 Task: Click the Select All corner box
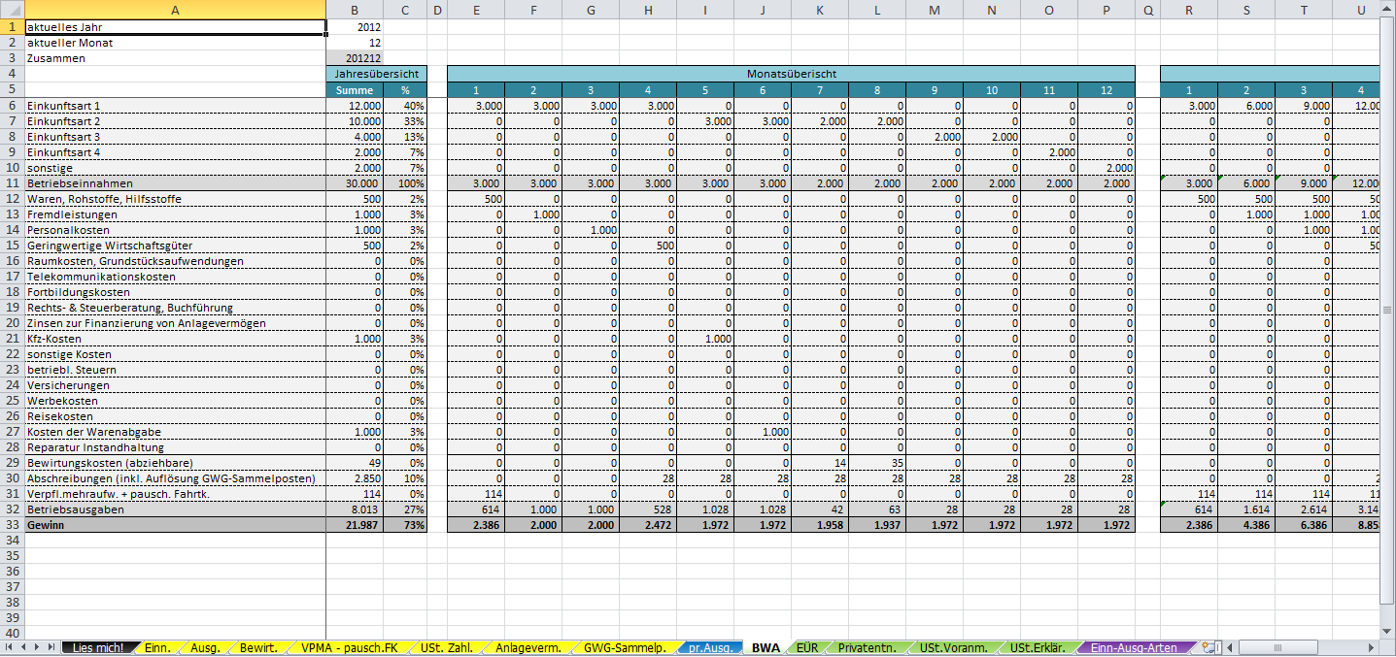[12, 11]
